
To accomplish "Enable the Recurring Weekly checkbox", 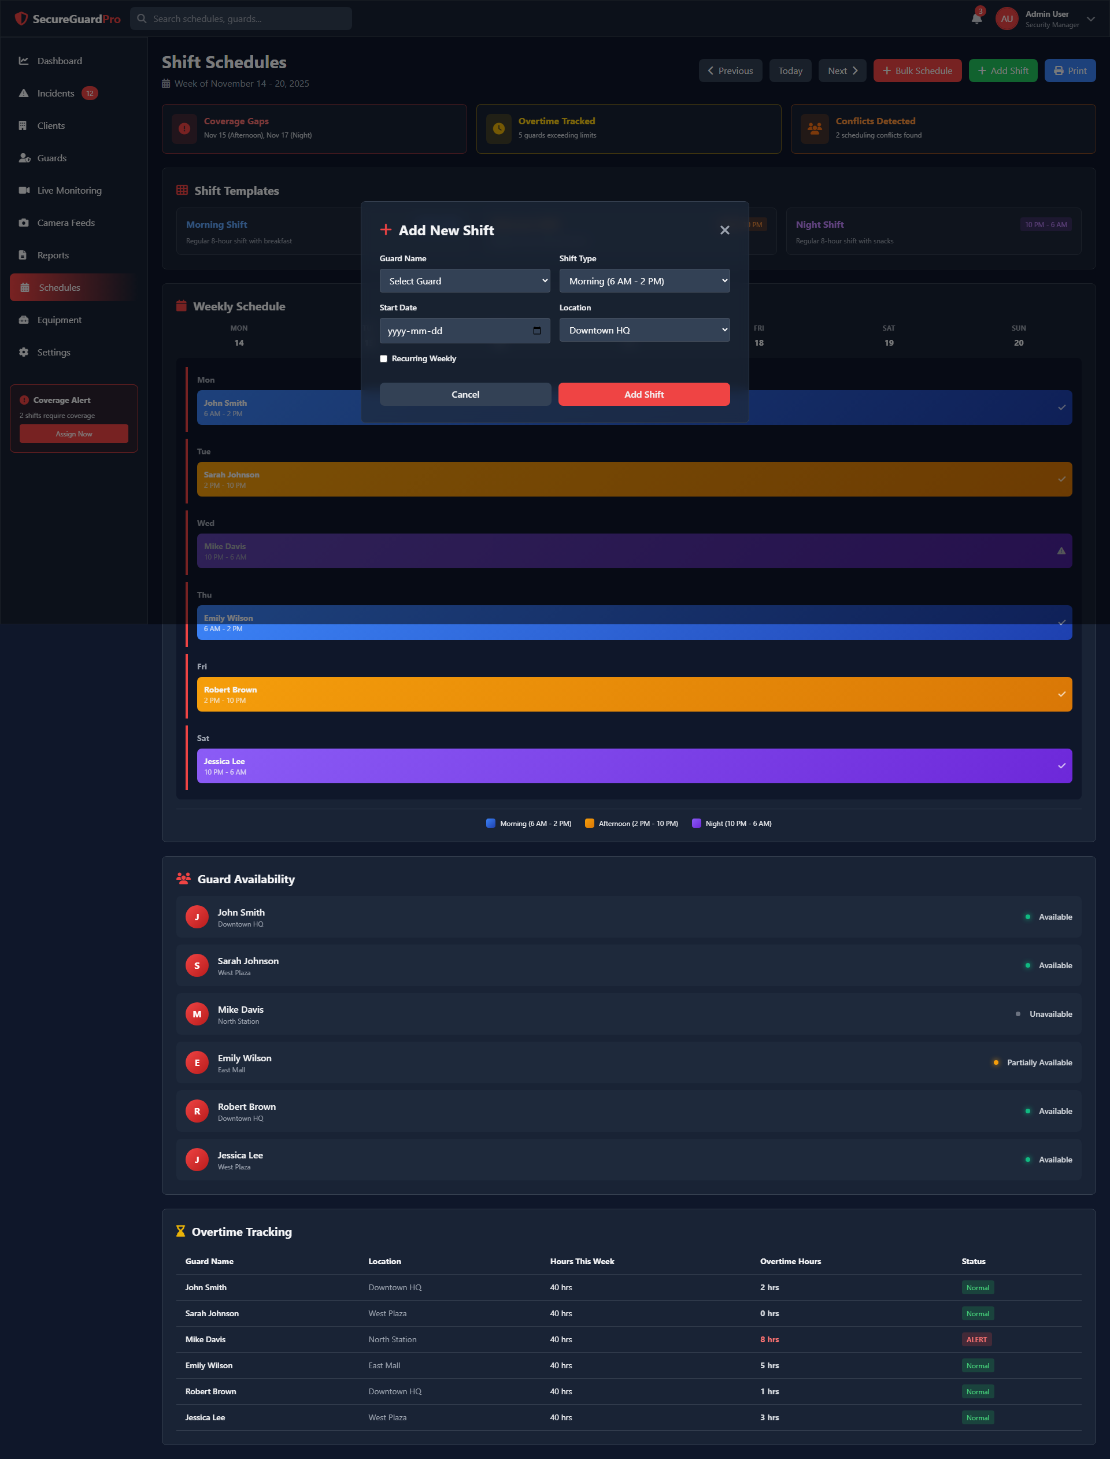I will pyautogui.click(x=384, y=358).
